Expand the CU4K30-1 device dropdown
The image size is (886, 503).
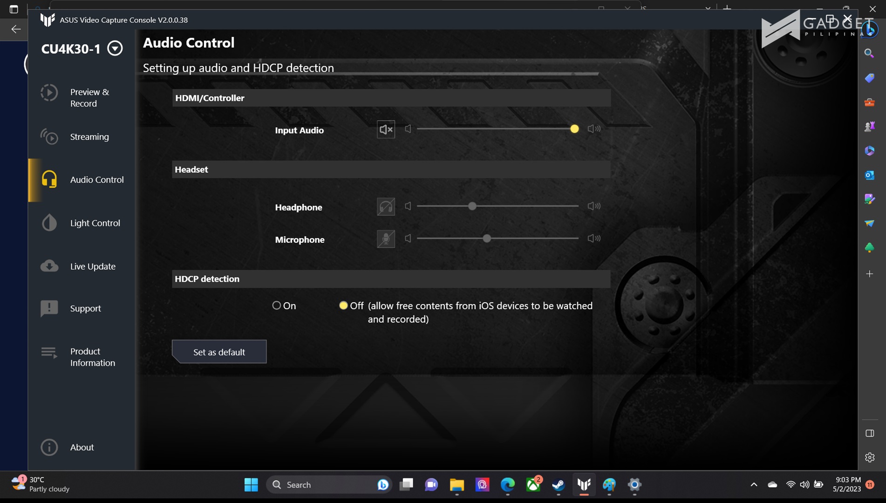pyautogui.click(x=115, y=48)
